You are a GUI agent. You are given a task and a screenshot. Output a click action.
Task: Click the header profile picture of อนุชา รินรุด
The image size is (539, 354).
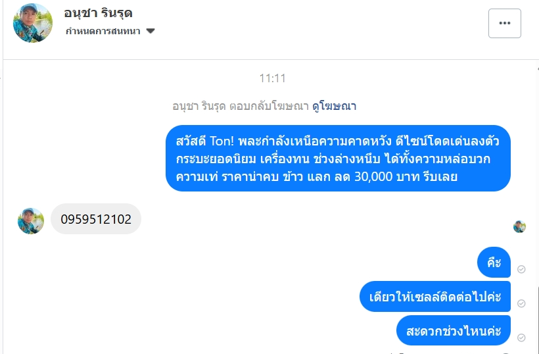coord(33,23)
